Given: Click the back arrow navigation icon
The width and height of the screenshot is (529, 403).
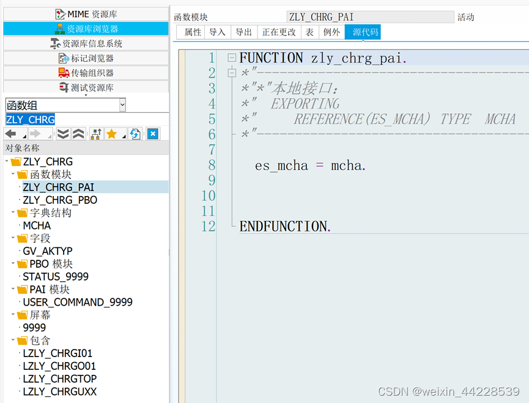Looking at the screenshot, I should pos(11,134).
